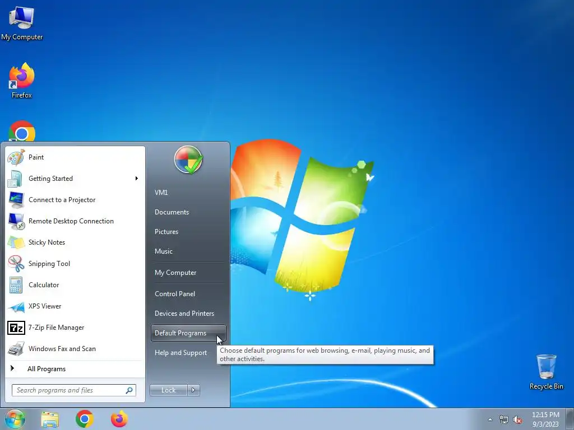Click the Sticky Notes label text
This screenshot has height=430, width=574.
(x=47, y=242)
